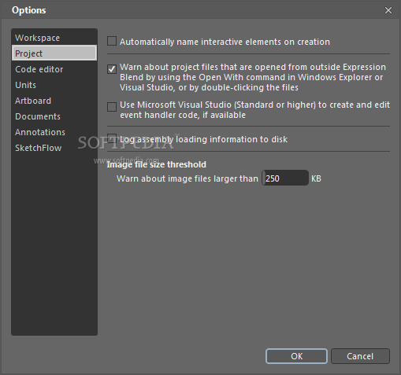Click the Options dialog title
The image size is (401, 375).
(x=29, y=10)
